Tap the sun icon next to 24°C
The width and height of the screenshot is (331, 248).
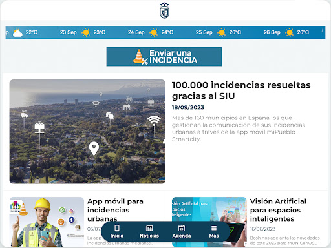click(x=154, y=32)
